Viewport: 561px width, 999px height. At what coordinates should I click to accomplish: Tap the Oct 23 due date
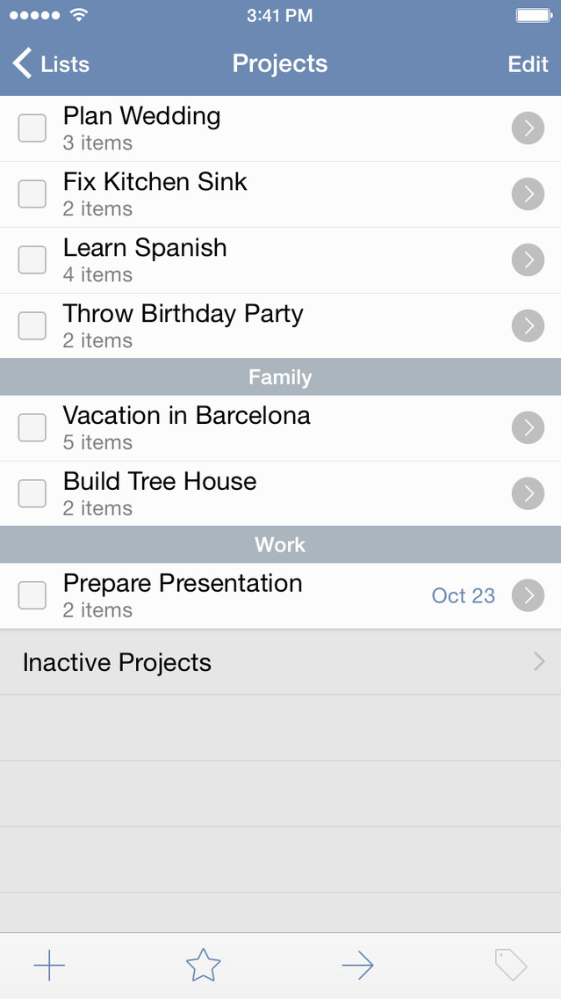click(x=463, y=595)
